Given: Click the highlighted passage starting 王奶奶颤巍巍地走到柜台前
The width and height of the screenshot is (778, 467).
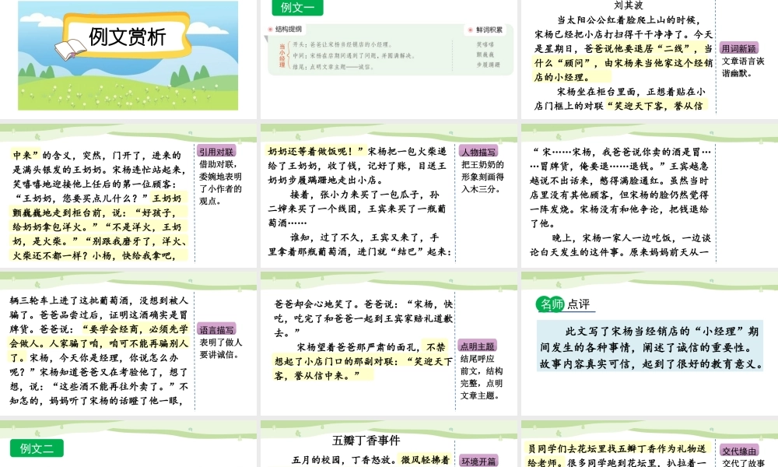Looking at the screenshot, I should coord(100,226).
